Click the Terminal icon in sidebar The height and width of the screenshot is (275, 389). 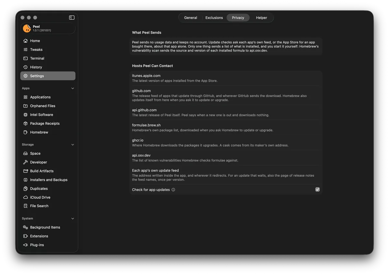coord(26,58)
